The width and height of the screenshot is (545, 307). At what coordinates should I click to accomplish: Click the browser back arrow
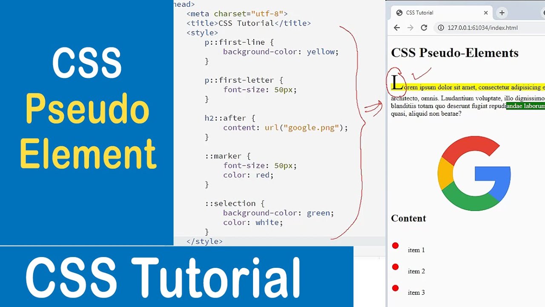pos(397,28)
